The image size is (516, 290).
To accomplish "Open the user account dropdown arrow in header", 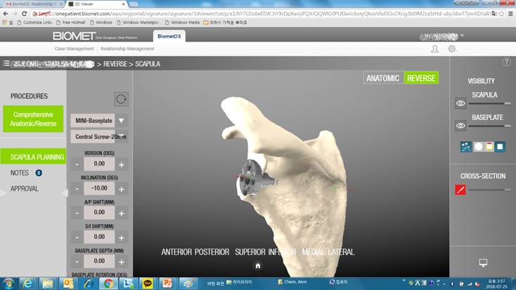I will click(463, 36).
